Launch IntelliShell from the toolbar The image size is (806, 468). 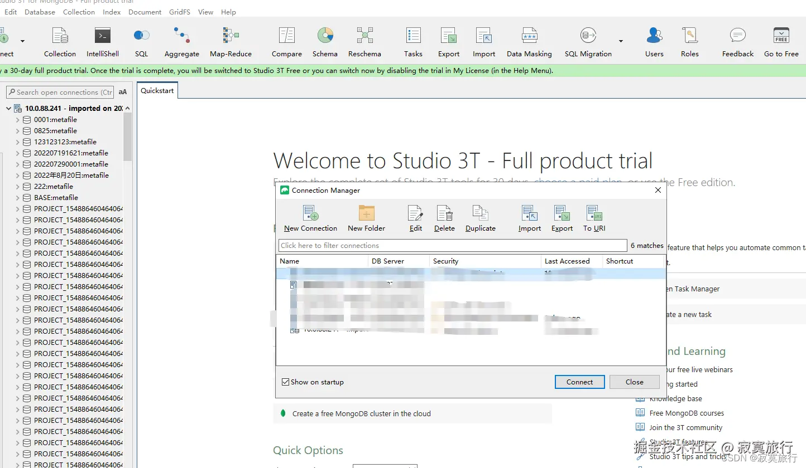tap(103, 42)
